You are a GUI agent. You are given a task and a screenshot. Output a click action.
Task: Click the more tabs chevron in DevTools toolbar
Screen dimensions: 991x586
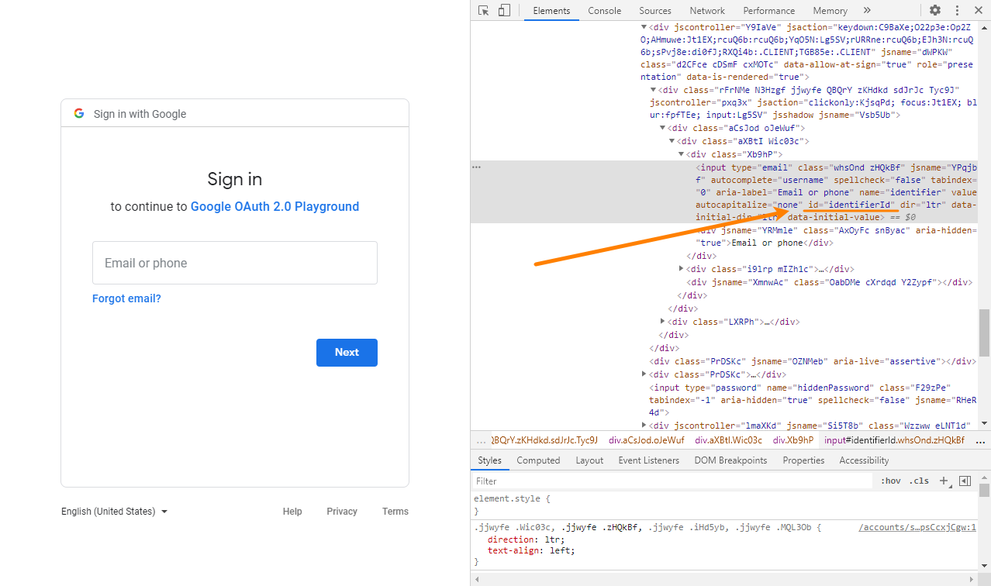point(867,10)
